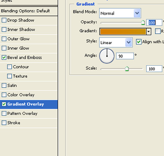Enable the Drop Shadow checkbox

point(4,20)
